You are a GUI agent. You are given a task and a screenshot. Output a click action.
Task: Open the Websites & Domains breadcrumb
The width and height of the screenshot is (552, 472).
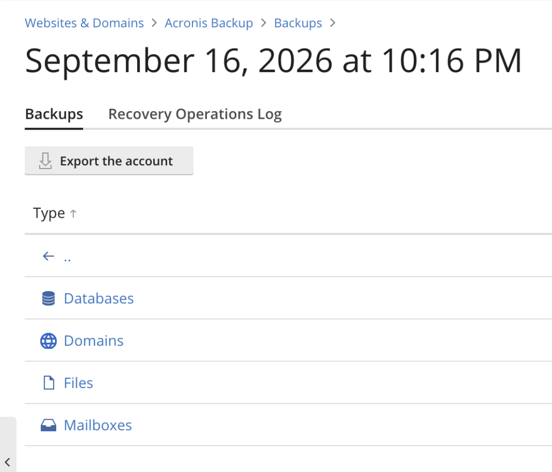(x=84, y=23)
